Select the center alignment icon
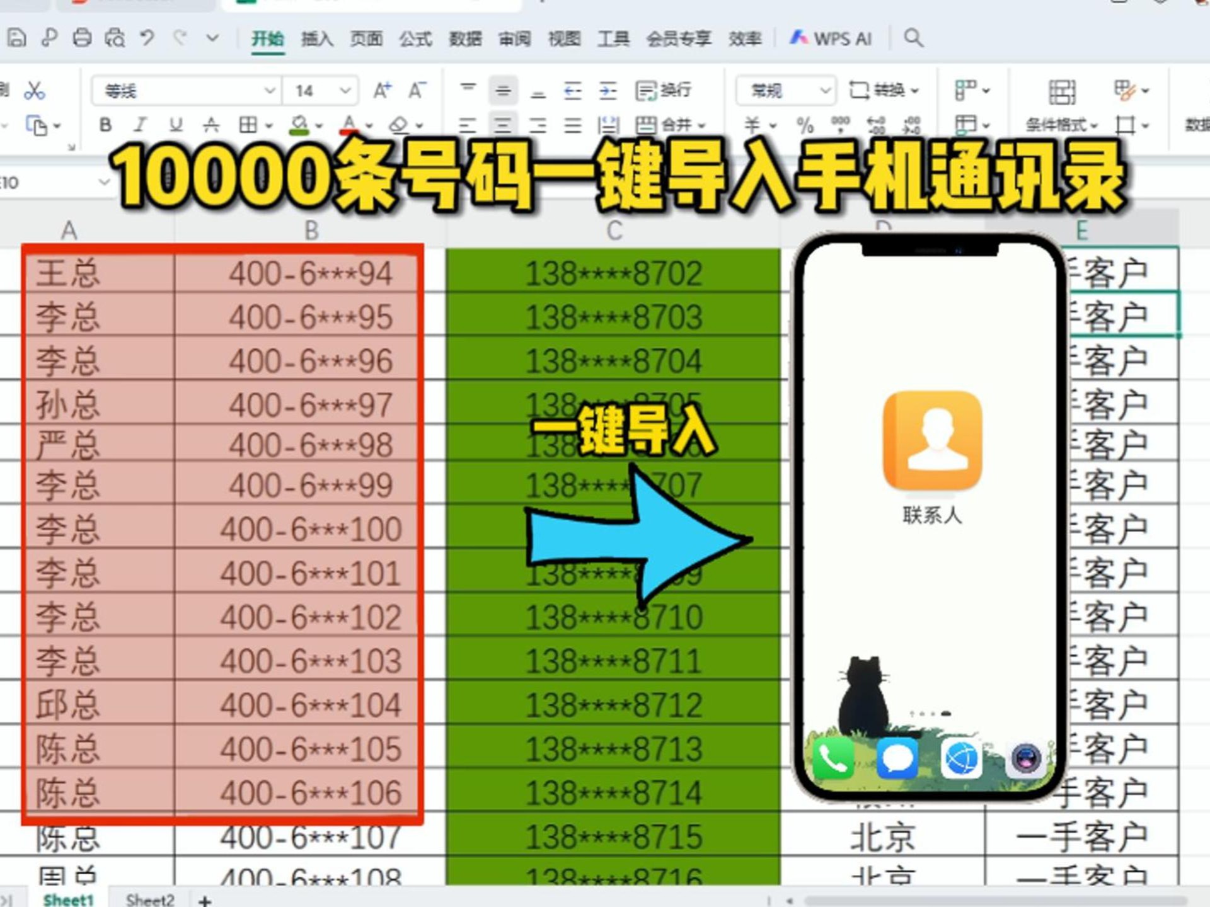 (x=502, y=124)
